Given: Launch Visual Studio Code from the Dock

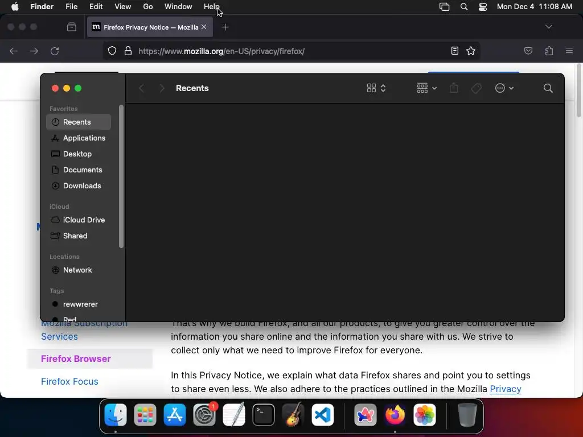Looking at the screenshot, I should coord(323,415).
